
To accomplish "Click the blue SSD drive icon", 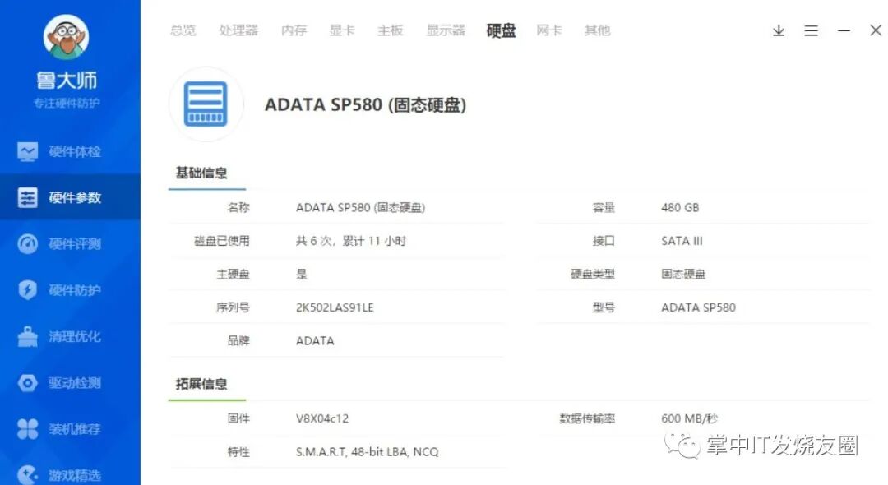I will tap(206, 104).
